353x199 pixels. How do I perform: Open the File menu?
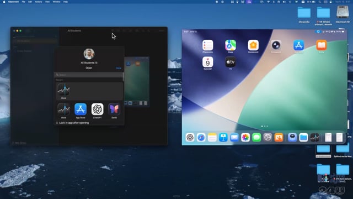coord(23,2)
